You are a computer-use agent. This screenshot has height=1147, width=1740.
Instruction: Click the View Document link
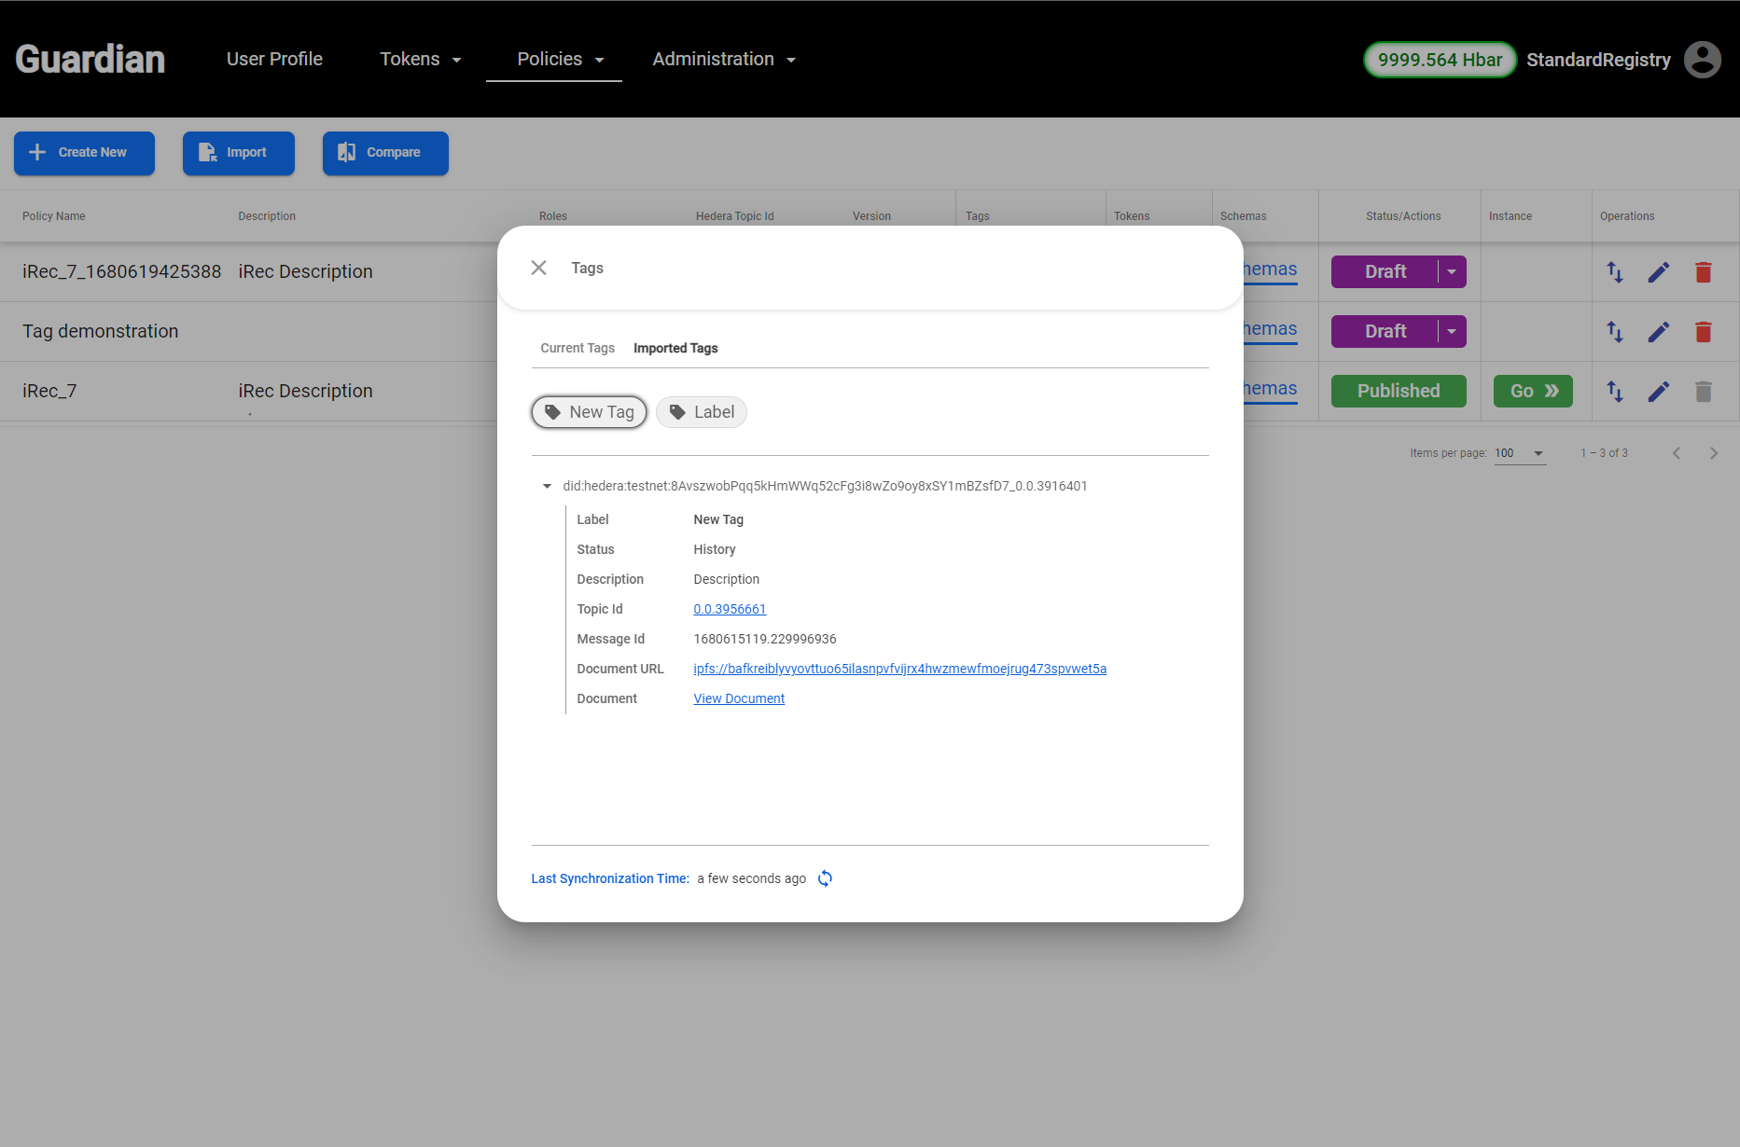coord(739,699)
